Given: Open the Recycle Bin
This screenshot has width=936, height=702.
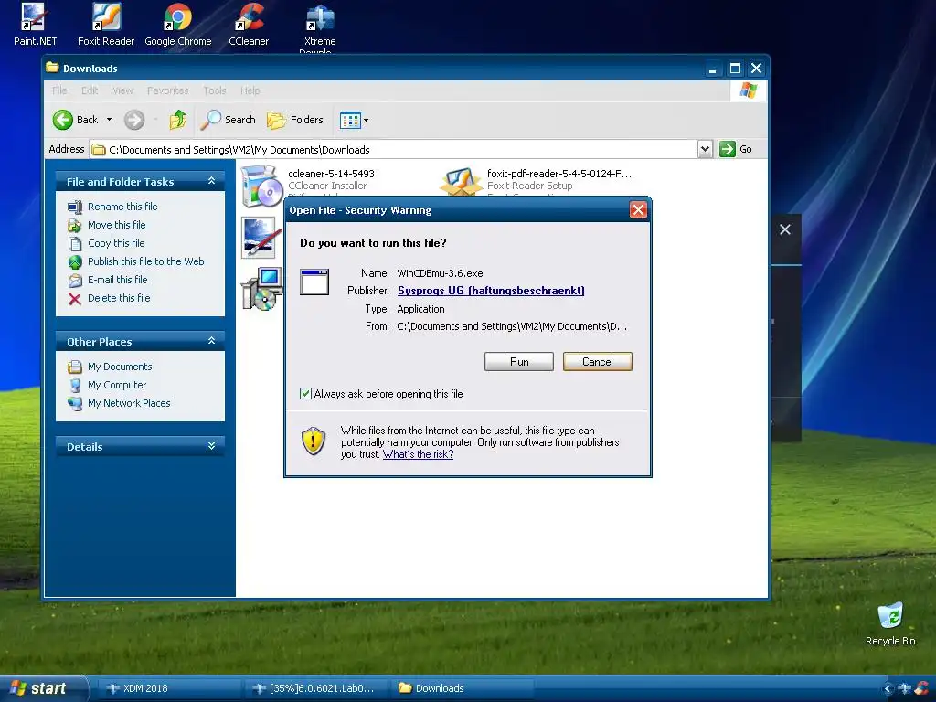Looking at the screenshot, I should pos(890,623).
